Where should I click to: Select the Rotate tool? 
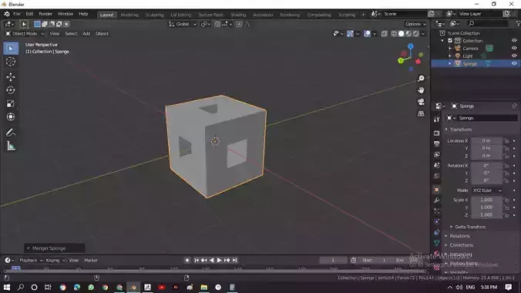(x=11, y=90)
